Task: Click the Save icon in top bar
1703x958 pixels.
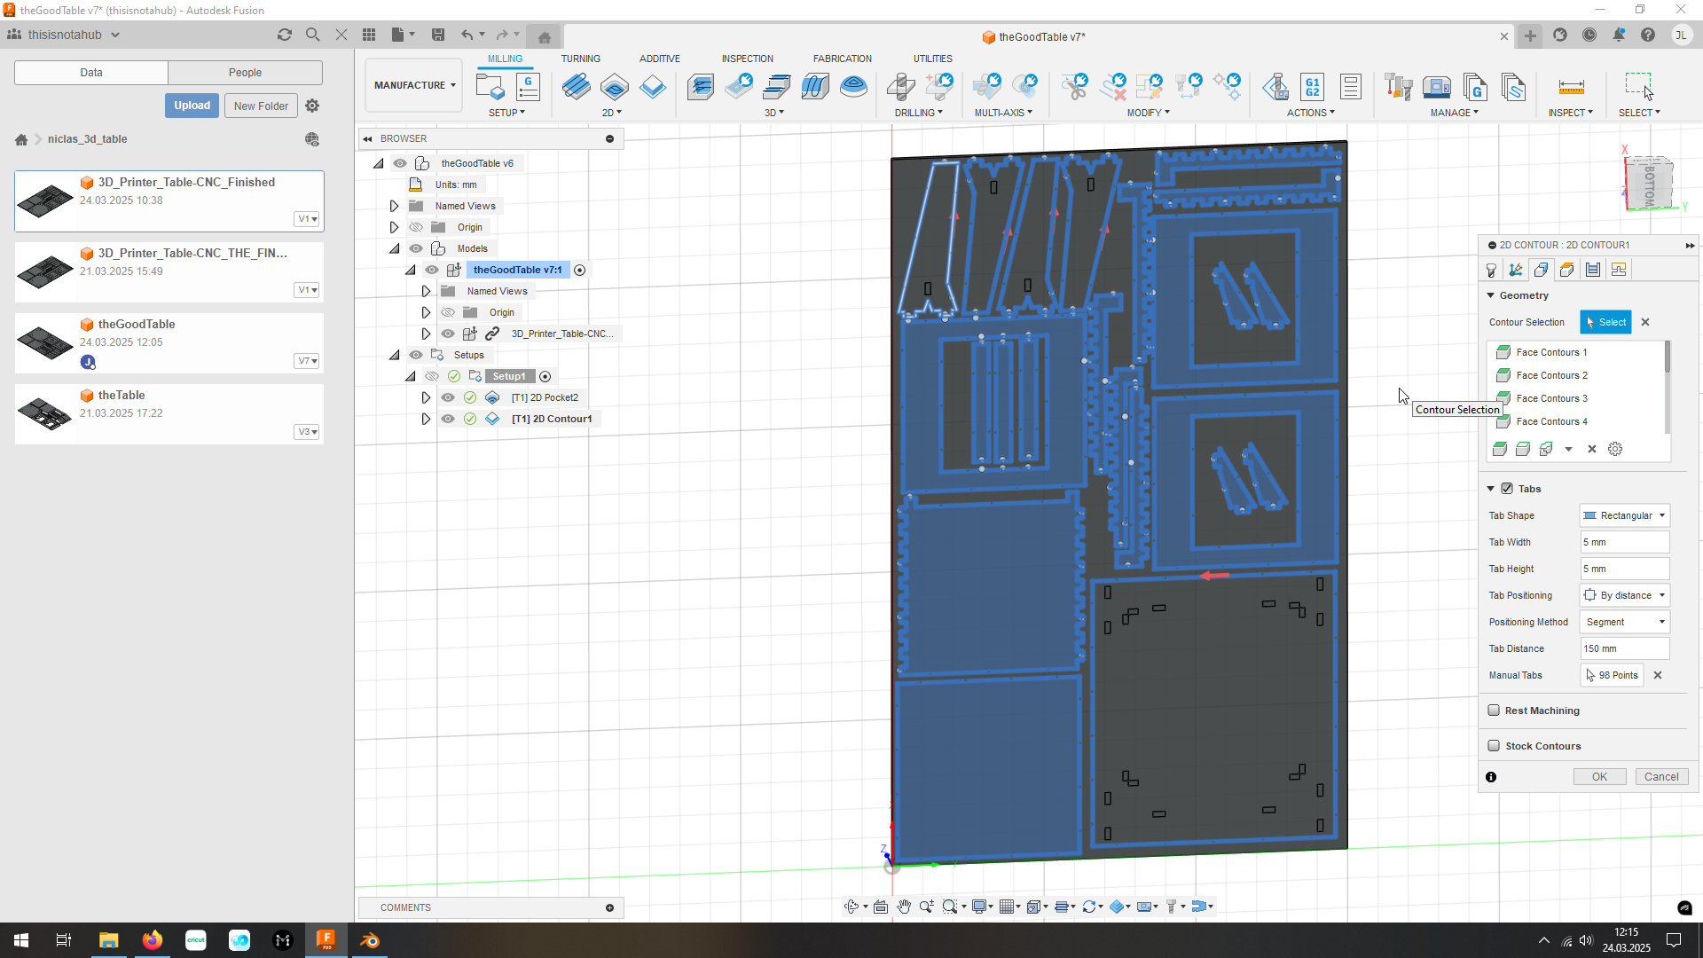Action: 438,35
